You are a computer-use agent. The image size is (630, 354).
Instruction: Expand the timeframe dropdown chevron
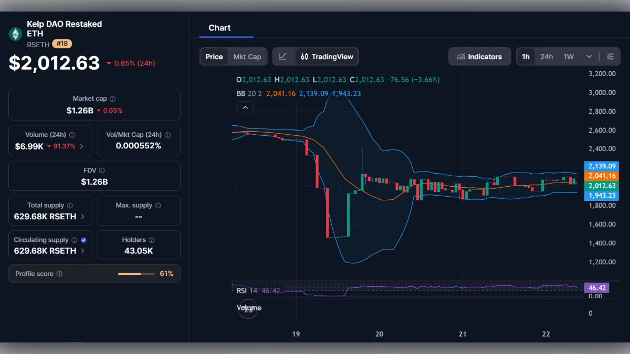589,56
